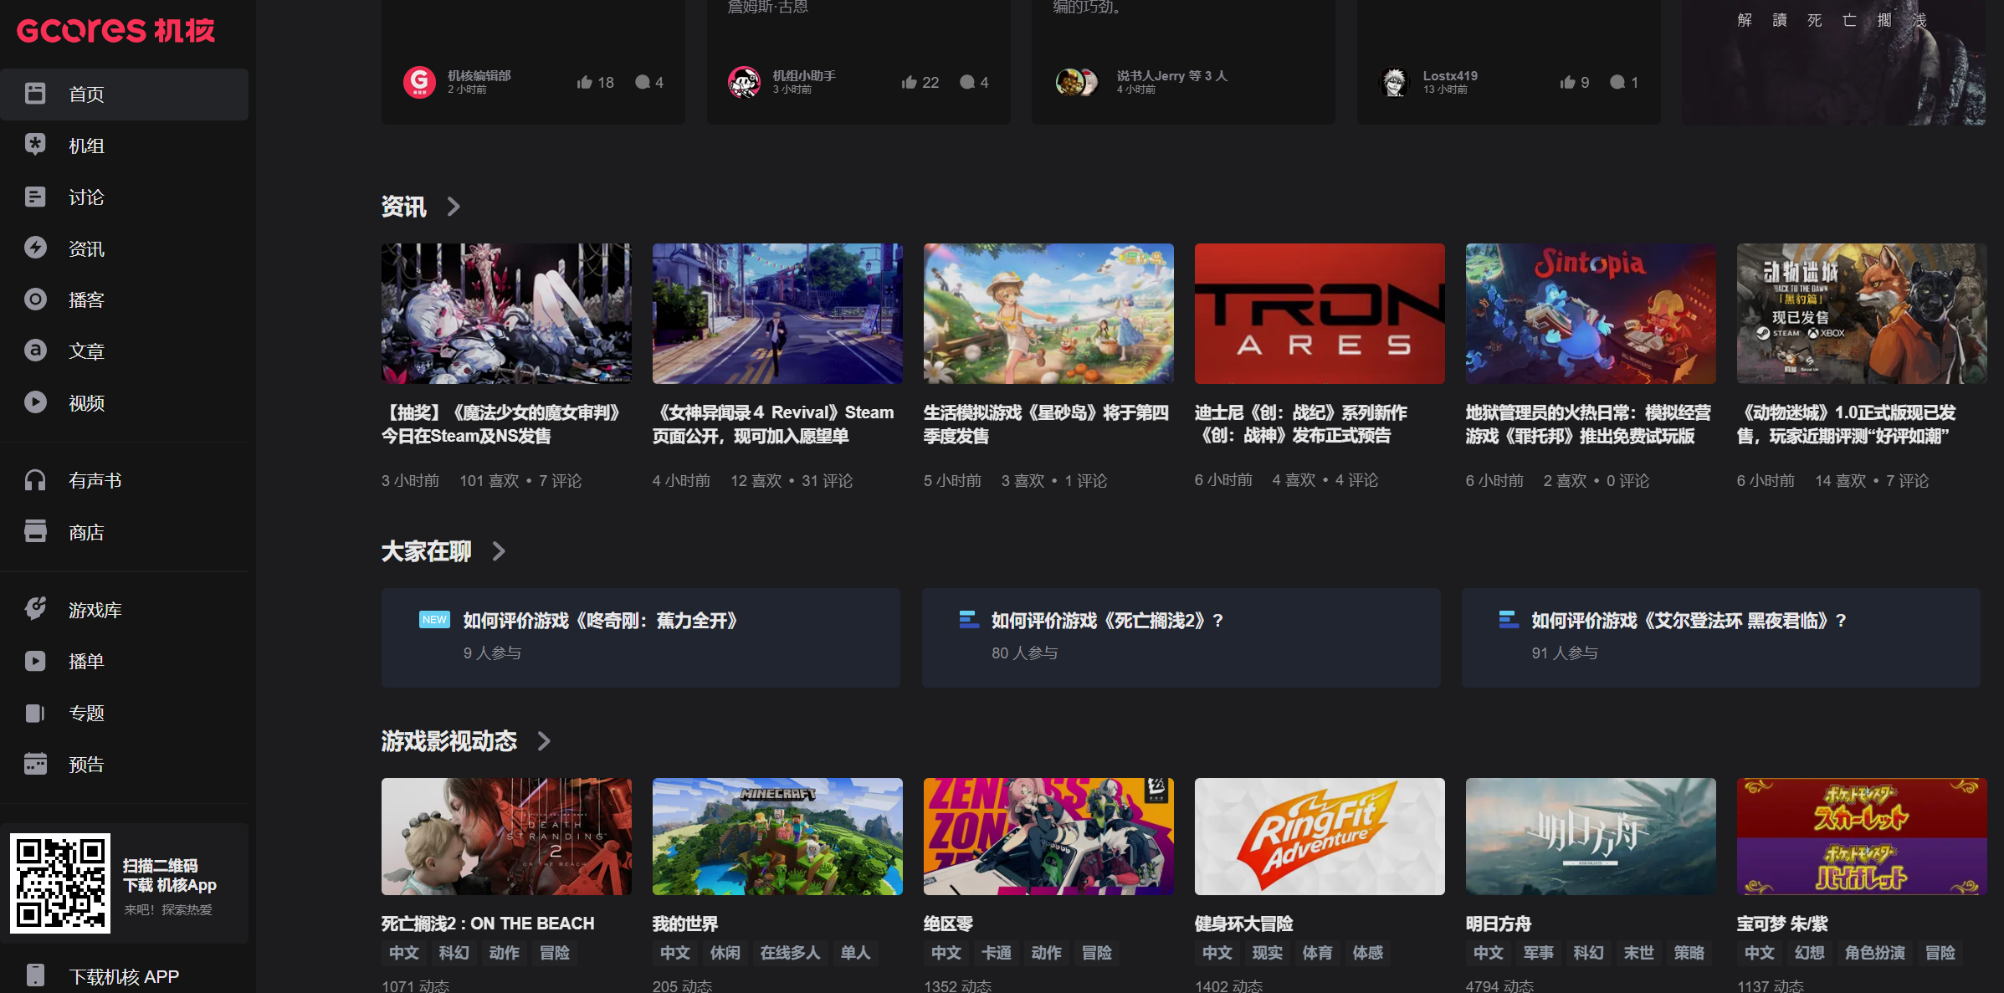The image size is (2004, 993).
Task: Click 卡通 tag under 绝区零
Action: pos(997,953)
